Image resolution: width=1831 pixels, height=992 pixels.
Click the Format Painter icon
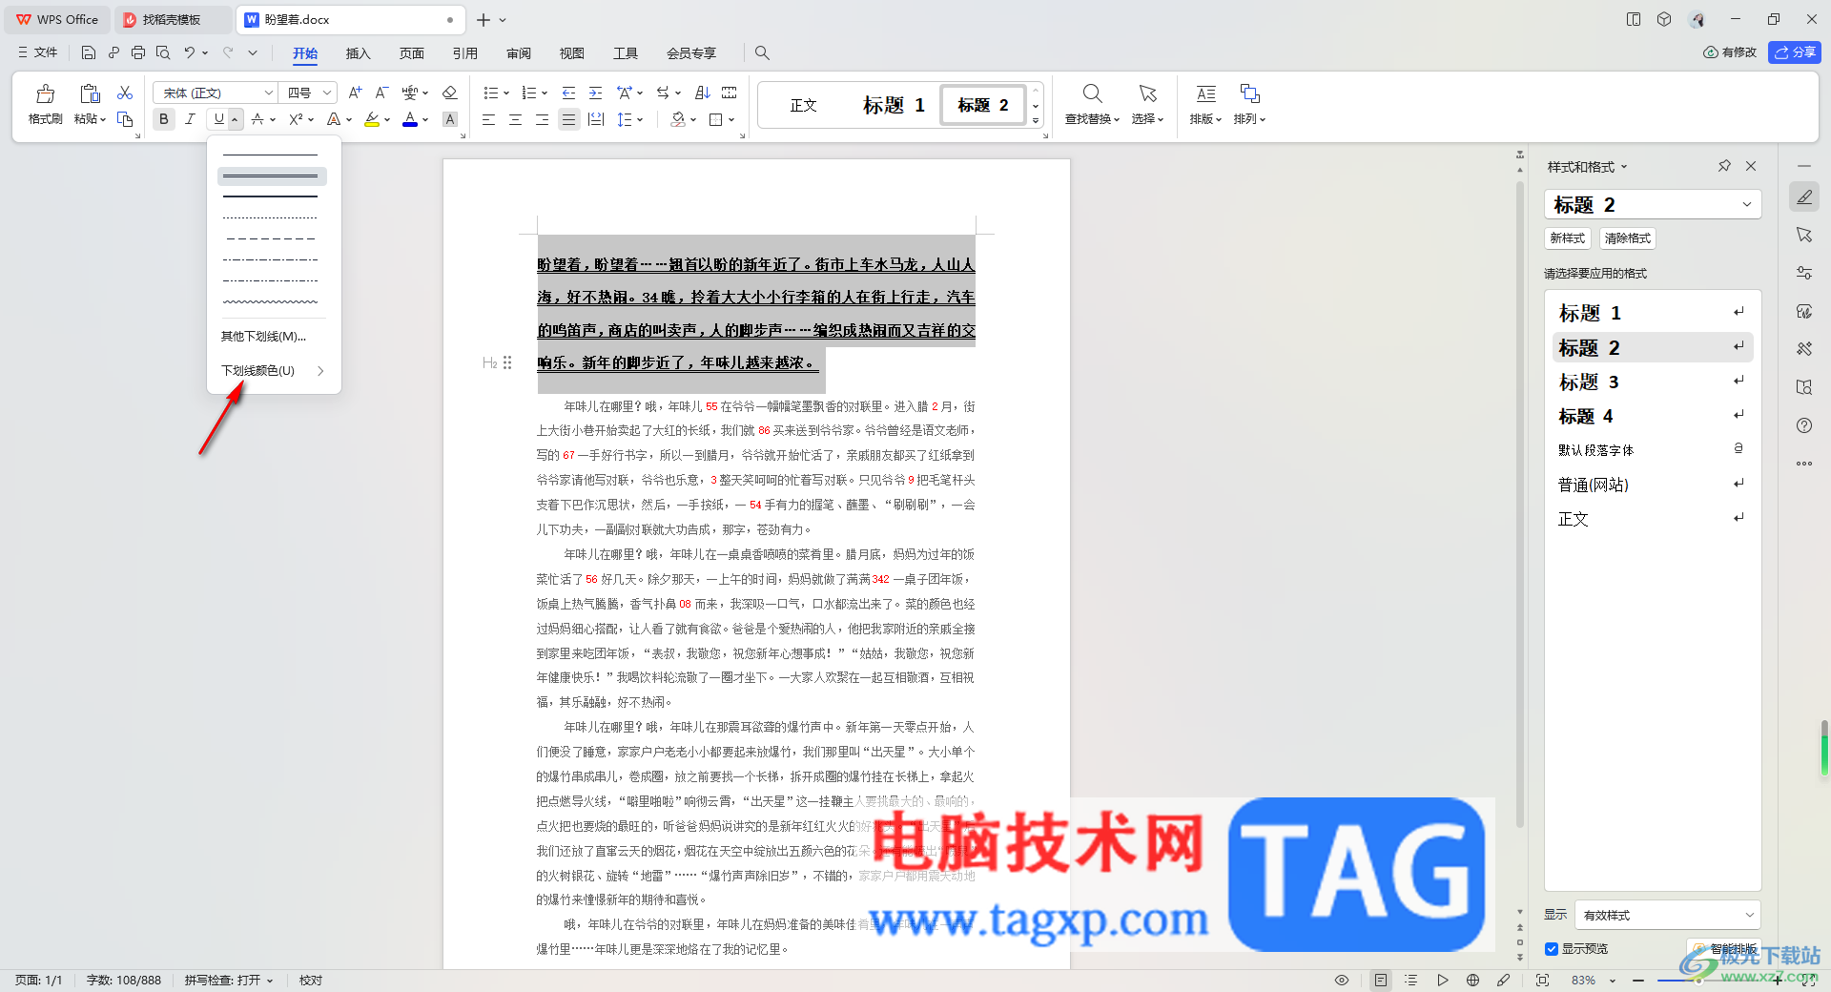45,93
